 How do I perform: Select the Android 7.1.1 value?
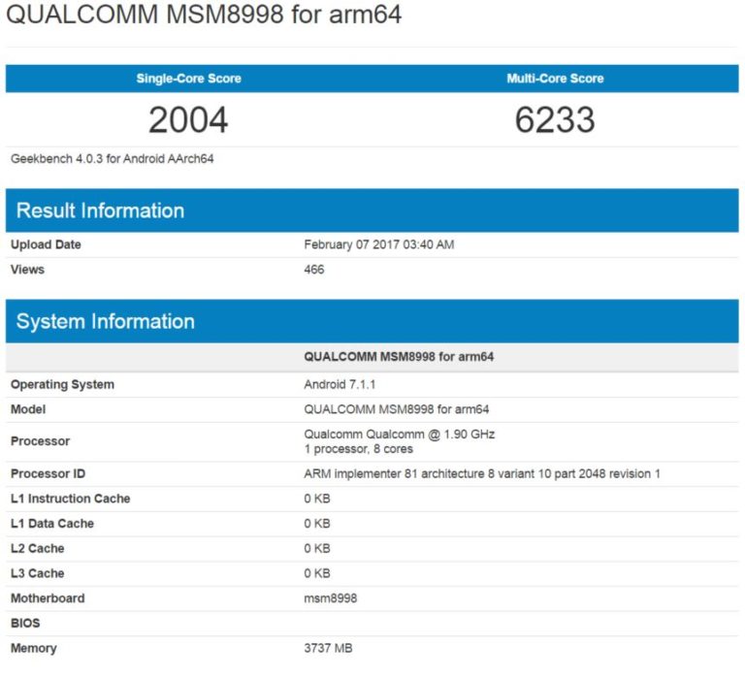pyautogui.click(x=340, y=384)
